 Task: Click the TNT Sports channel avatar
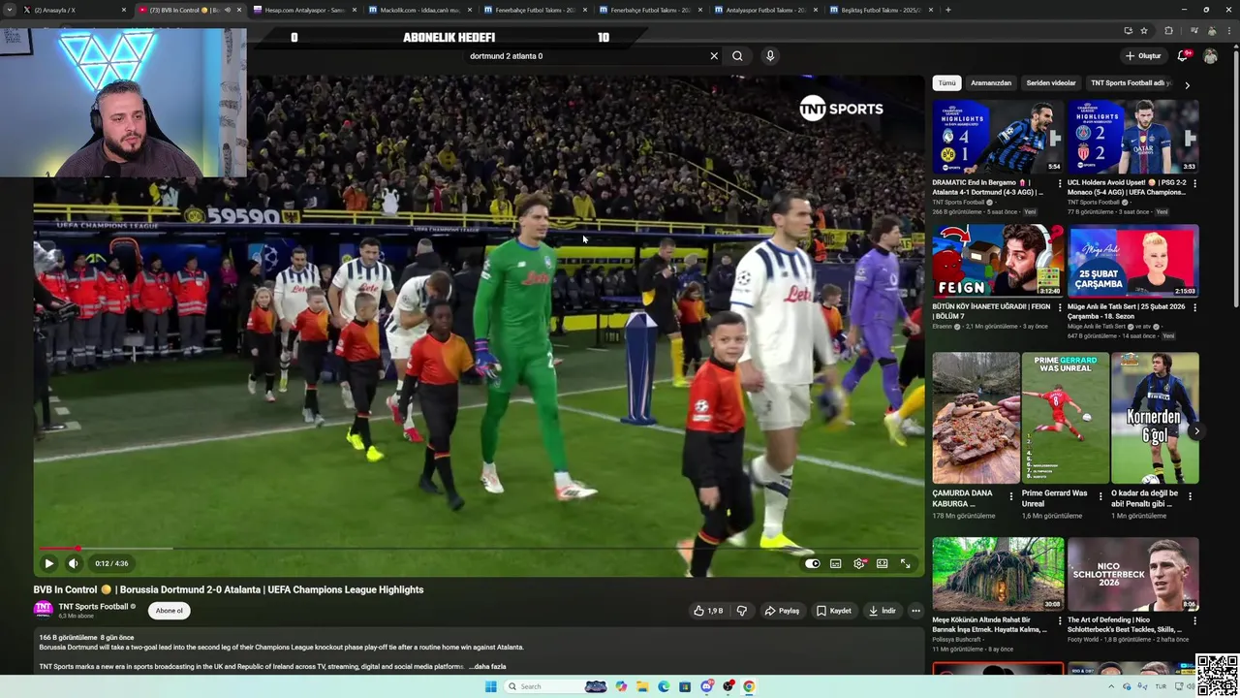click(43, 610)
